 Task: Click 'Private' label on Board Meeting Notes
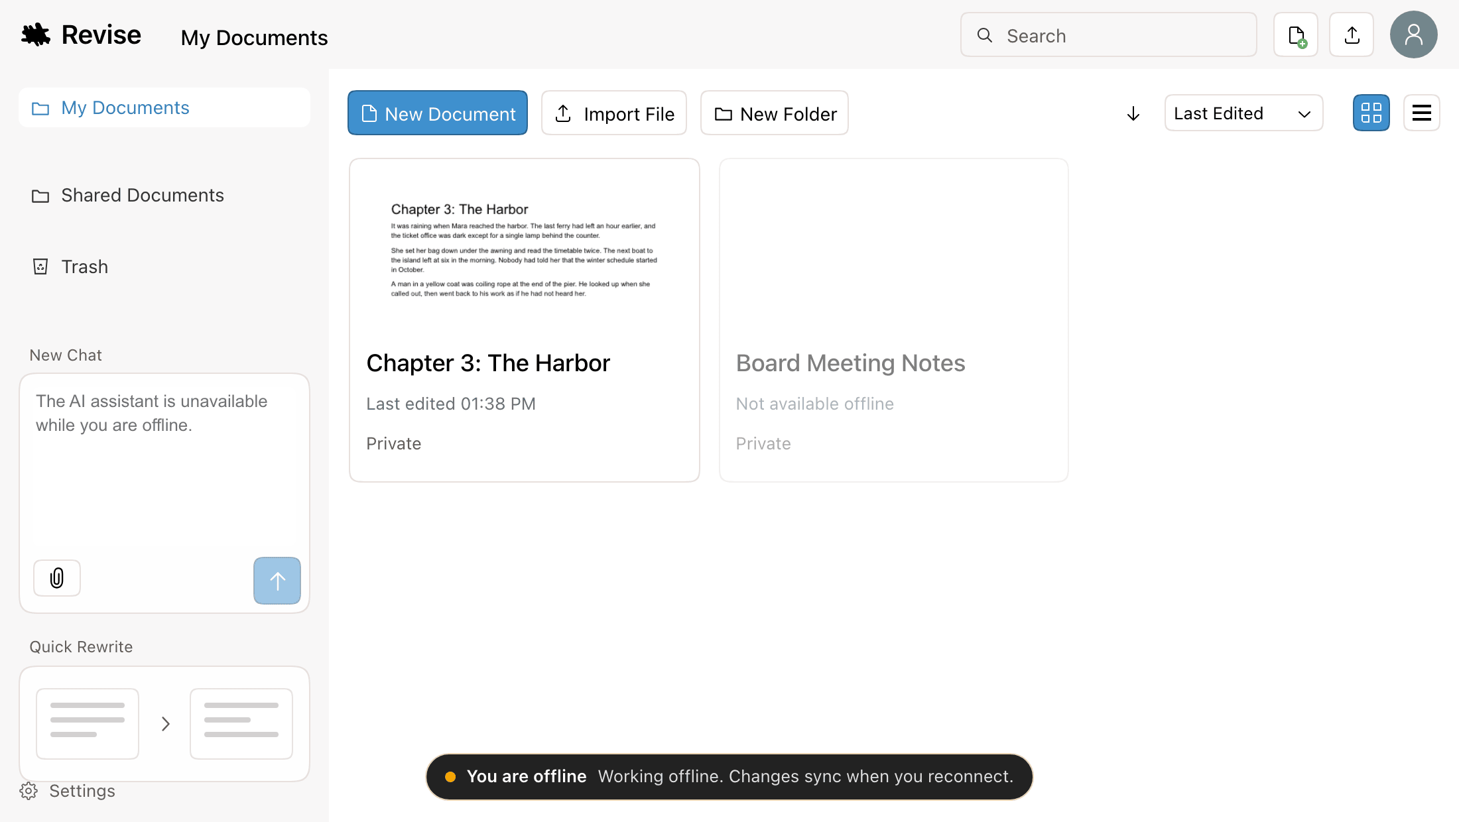coord(763,443)
